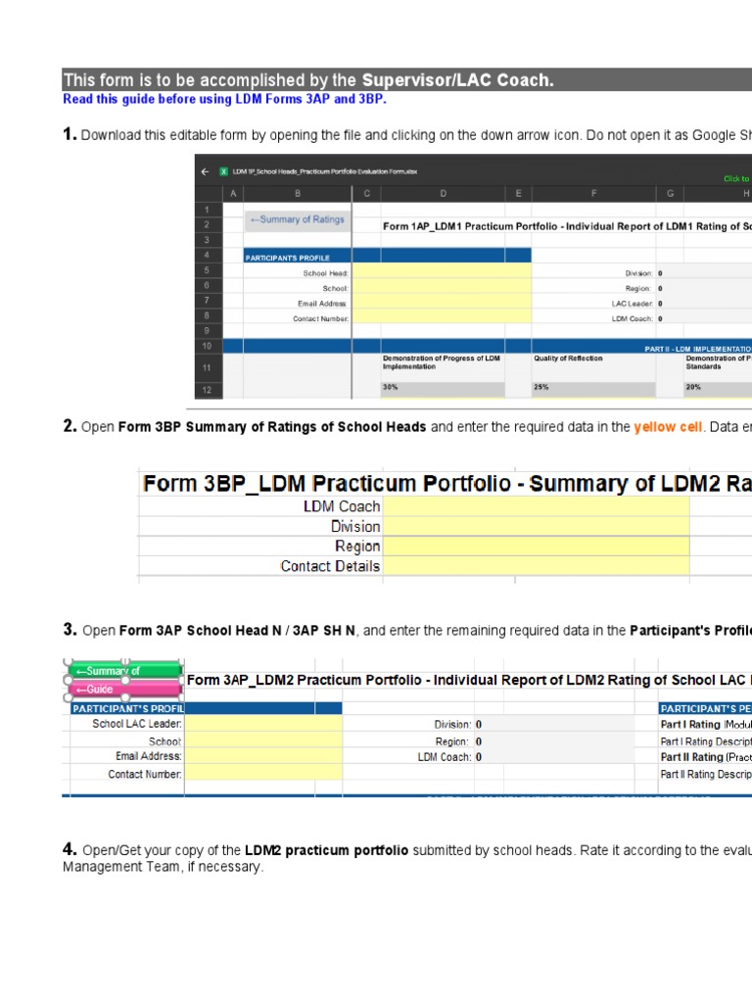The height and width of the screenshot is (1003, 752).
Task: Select row header 10 in the embedded sheet
Action: click(x=208, y=346)
